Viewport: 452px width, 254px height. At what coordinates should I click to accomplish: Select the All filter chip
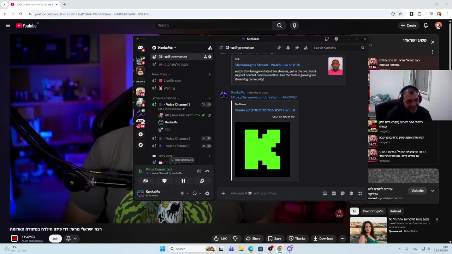pos(354,211)
